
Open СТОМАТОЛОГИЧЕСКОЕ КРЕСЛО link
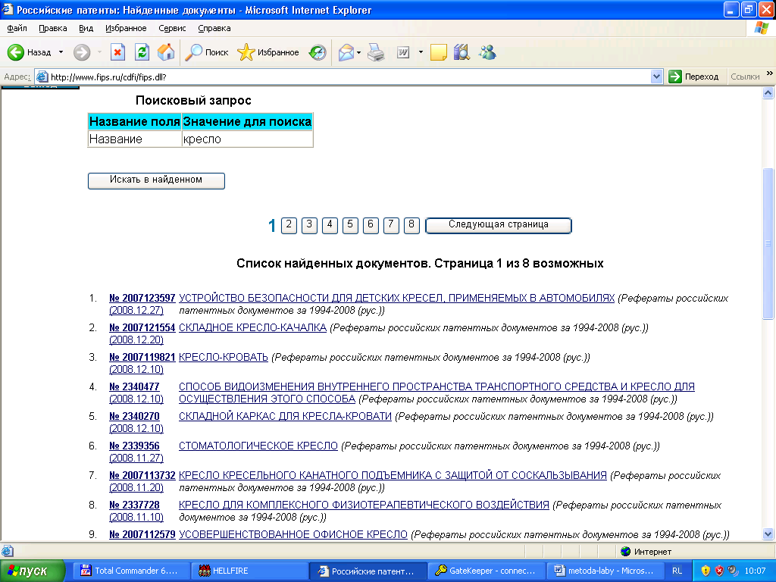tap(258, 446)
